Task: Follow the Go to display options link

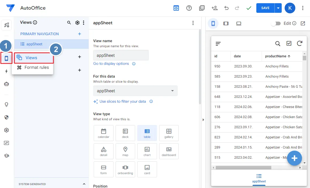Action: coord(111,63)
